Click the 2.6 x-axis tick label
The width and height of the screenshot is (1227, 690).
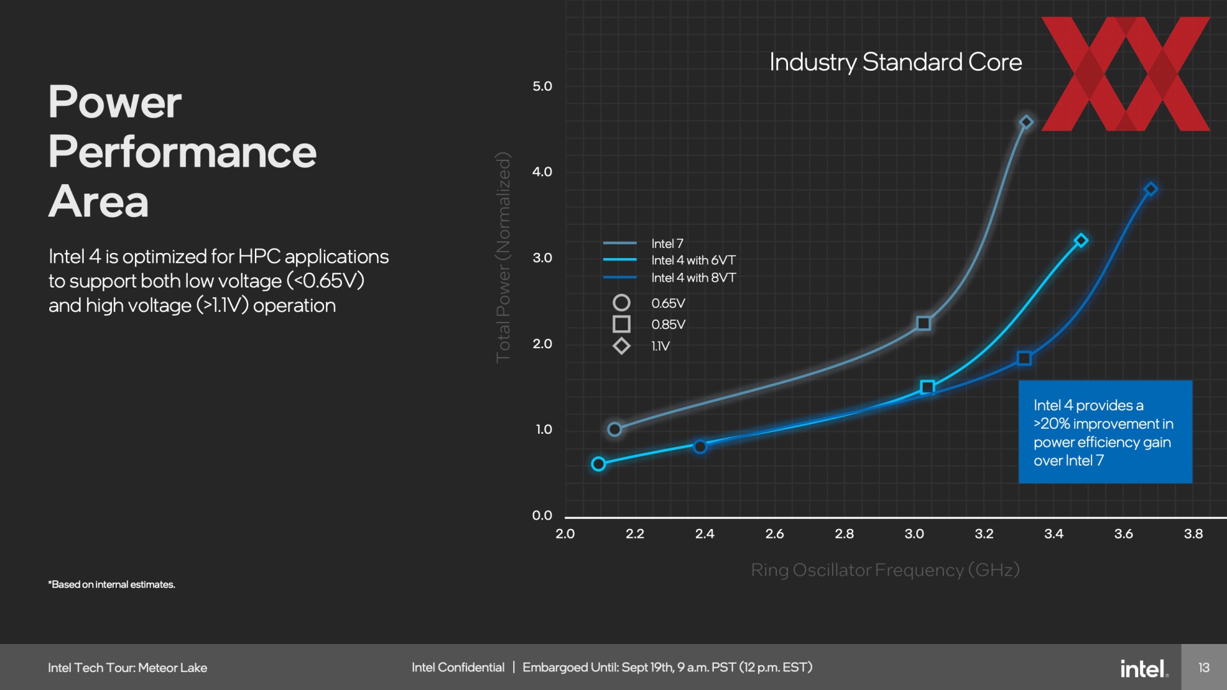point(775,534)
